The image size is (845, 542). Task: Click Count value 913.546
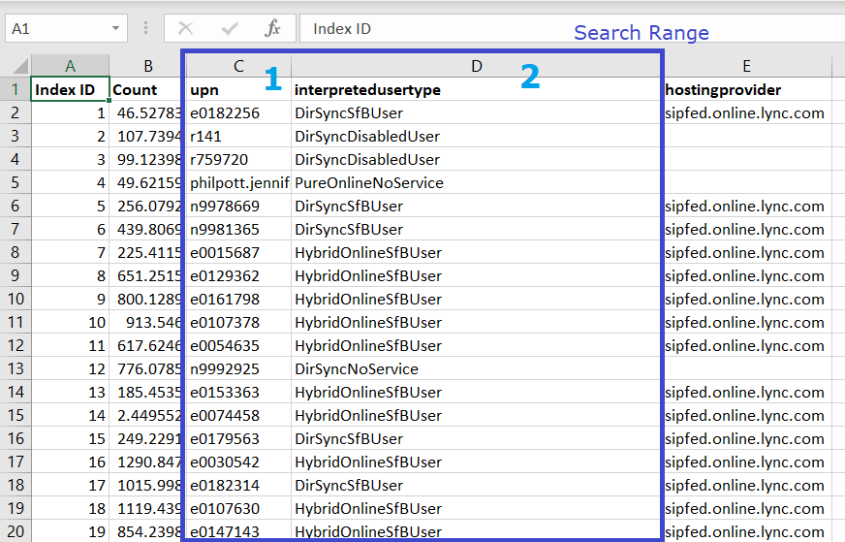tap(148, 322)
